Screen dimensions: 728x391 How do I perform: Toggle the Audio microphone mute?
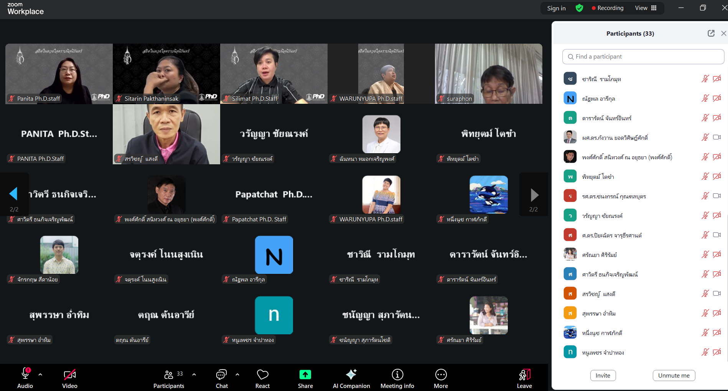[x=25, y=374]
